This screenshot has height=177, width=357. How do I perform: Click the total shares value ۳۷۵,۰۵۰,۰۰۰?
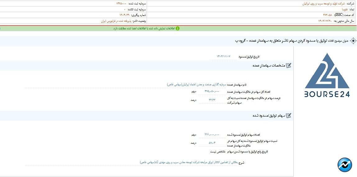click(x=212, y=91)
